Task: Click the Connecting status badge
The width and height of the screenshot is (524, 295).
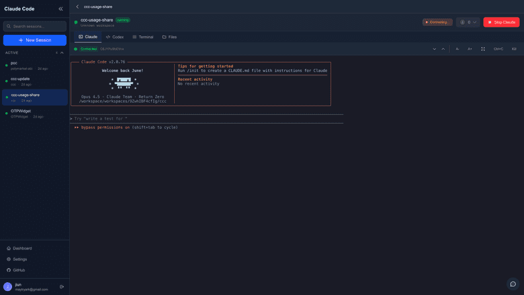Action: click(437, 22)
